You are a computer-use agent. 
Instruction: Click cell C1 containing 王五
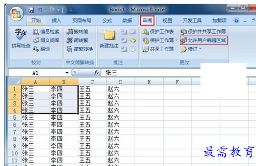tap(92, 89)
